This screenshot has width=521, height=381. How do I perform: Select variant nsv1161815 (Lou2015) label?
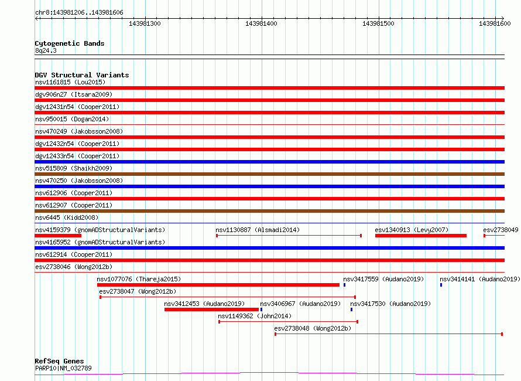70,82
